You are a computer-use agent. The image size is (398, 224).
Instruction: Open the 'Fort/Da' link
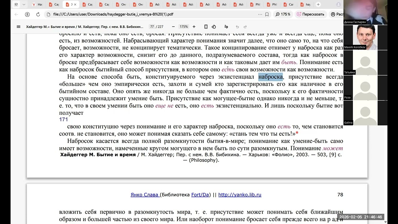click(200, 195)
